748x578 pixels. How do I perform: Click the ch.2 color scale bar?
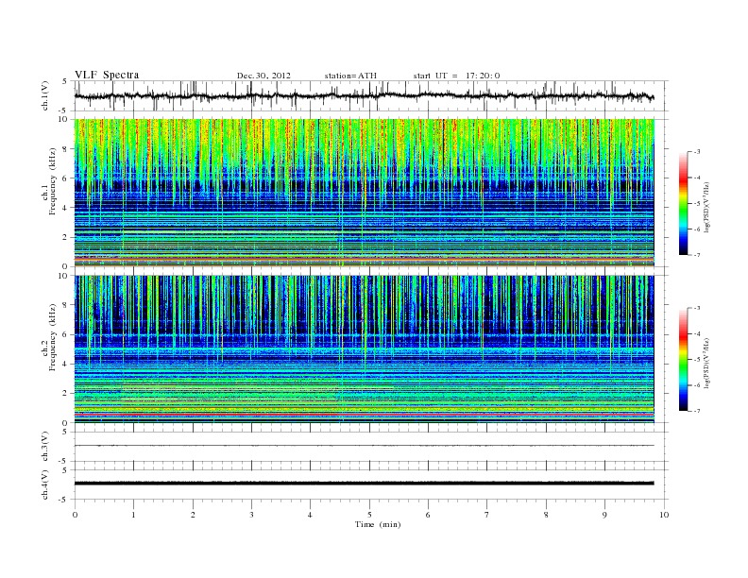(x=683, y=359)
